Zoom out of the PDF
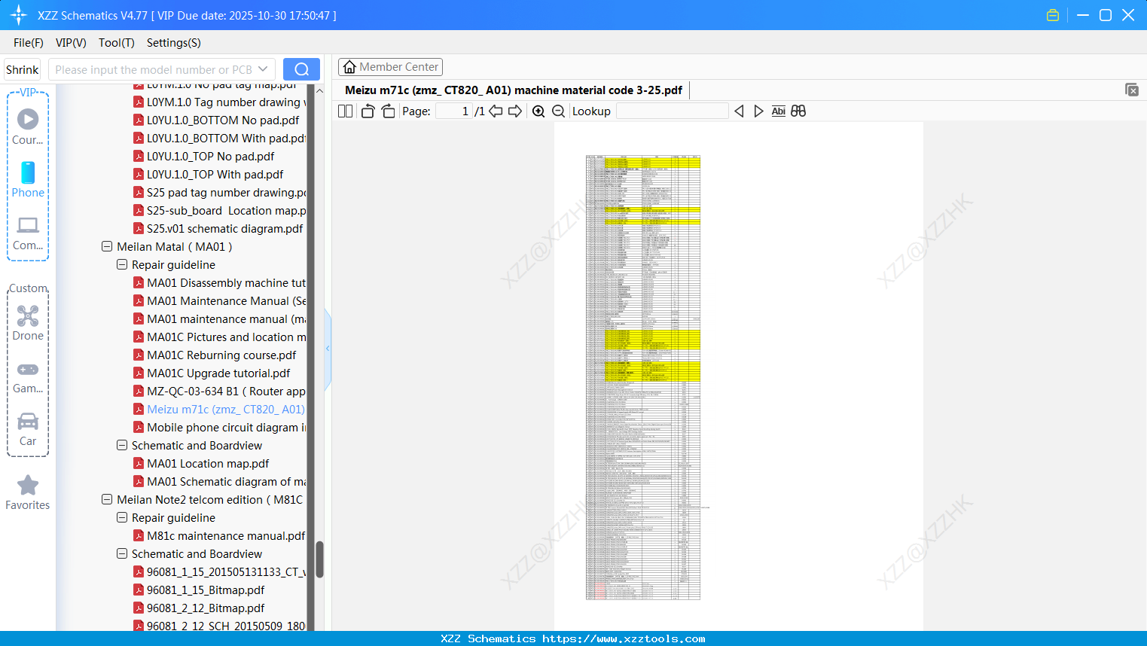1147x646 pixels. [x=558, y=111]
